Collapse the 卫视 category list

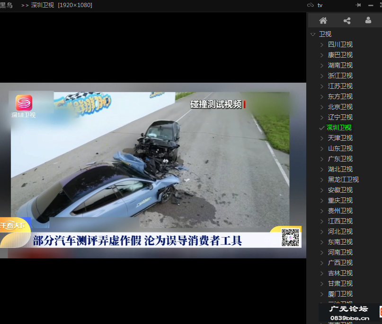pos(312,34)
